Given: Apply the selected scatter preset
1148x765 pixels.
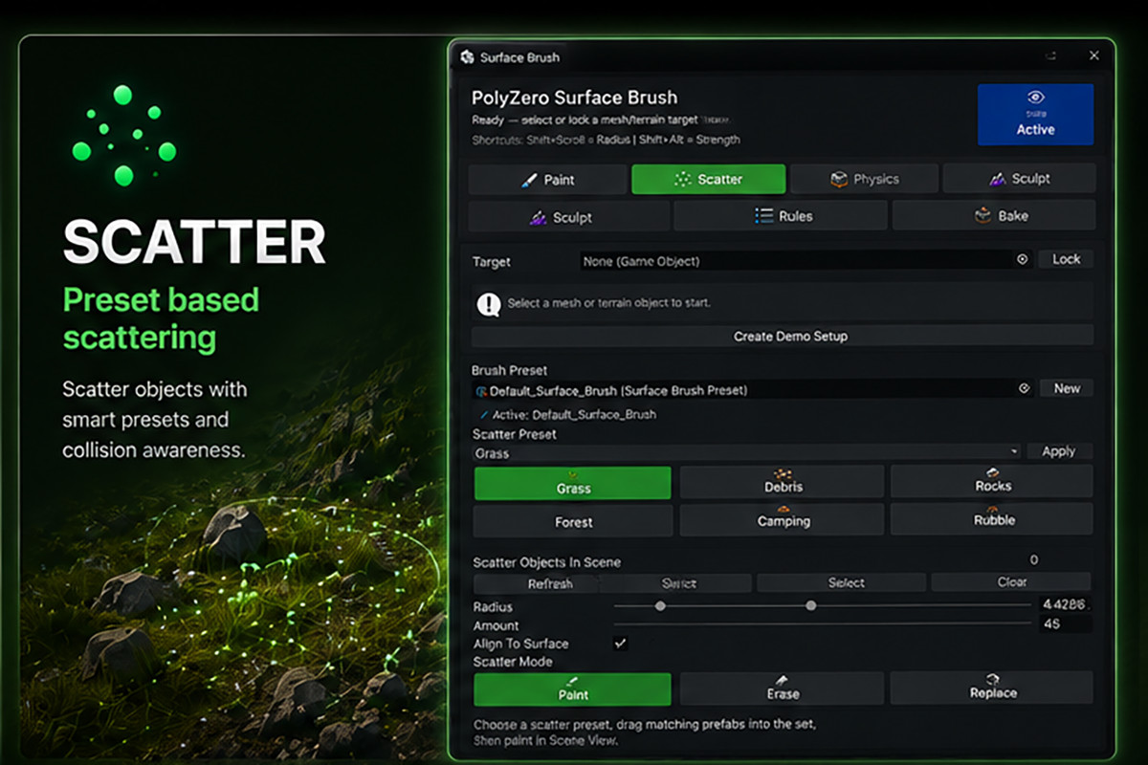Looking at the screenshot, I should tap(1059, 451).
